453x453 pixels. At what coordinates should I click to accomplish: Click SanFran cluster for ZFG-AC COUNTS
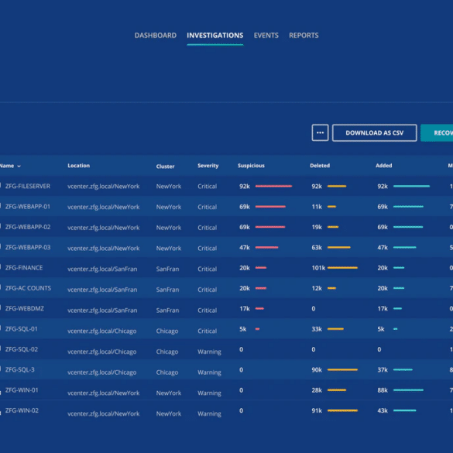[x=167, y=290]
